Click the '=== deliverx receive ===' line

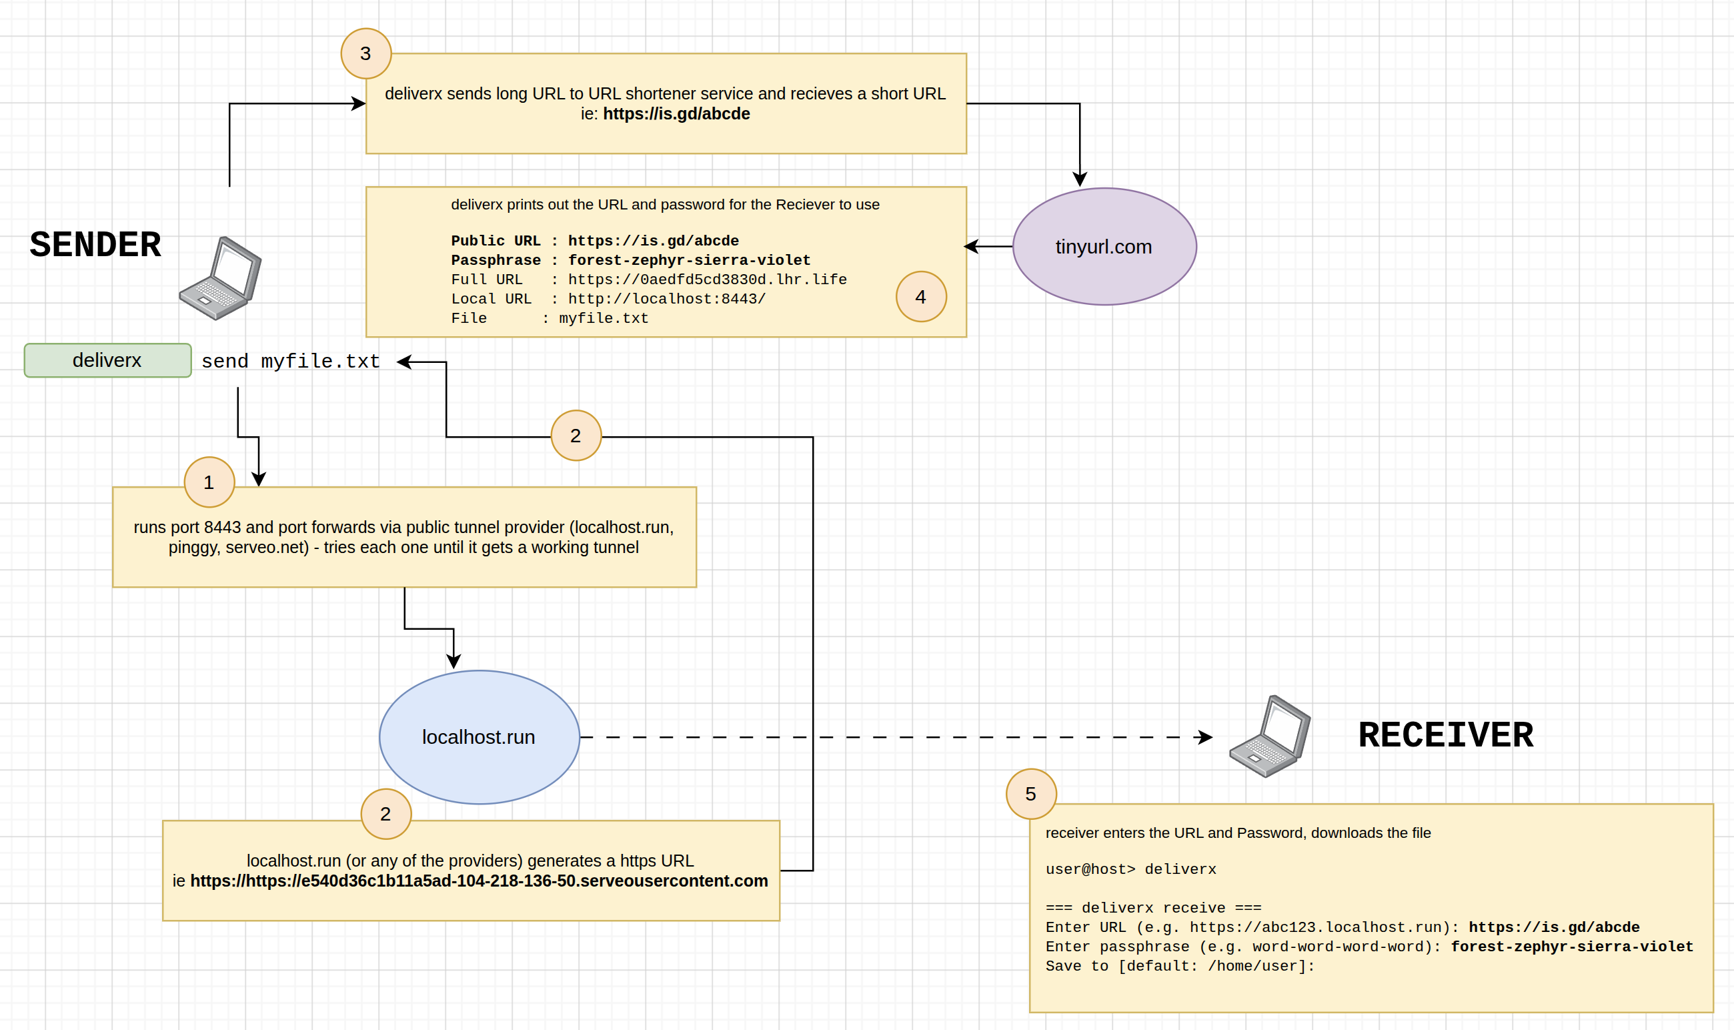coord(1153,908)
